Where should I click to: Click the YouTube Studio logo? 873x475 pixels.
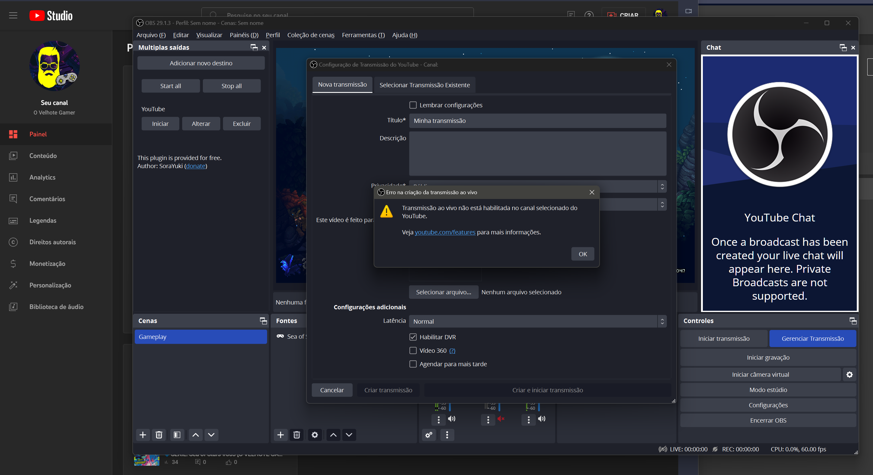[x=51, y=16]
